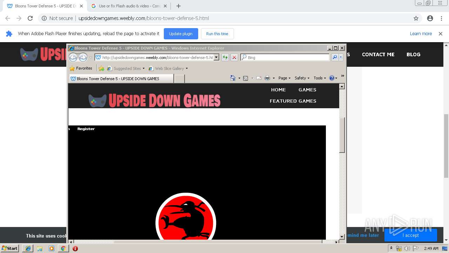449x253 pixels.
Task: Close the Use or fix Flash tab
Action: (165, 6)
